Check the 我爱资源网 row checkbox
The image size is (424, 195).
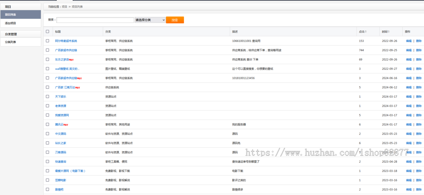coord(48,115)
